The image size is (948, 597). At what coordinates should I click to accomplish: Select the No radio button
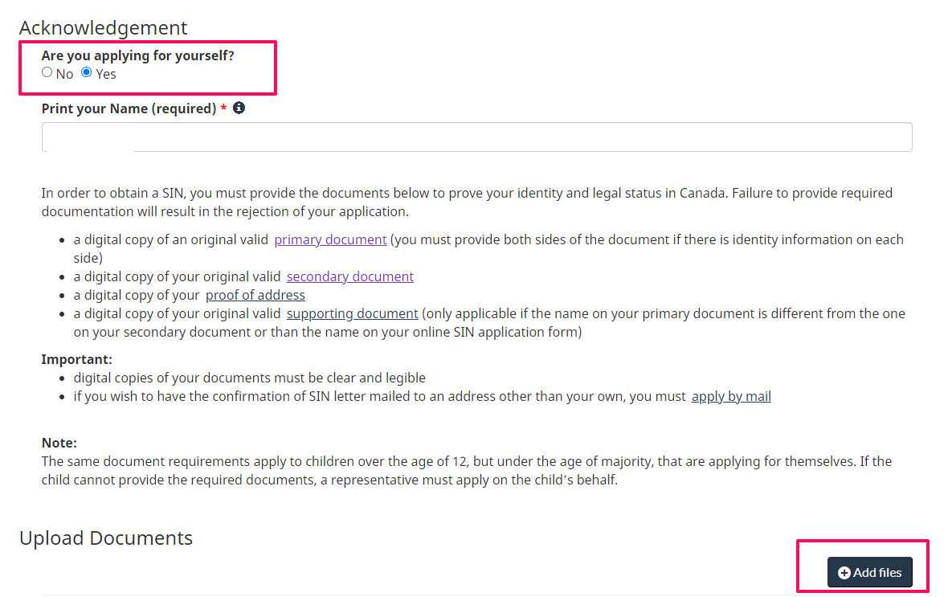tap(47, 72)
